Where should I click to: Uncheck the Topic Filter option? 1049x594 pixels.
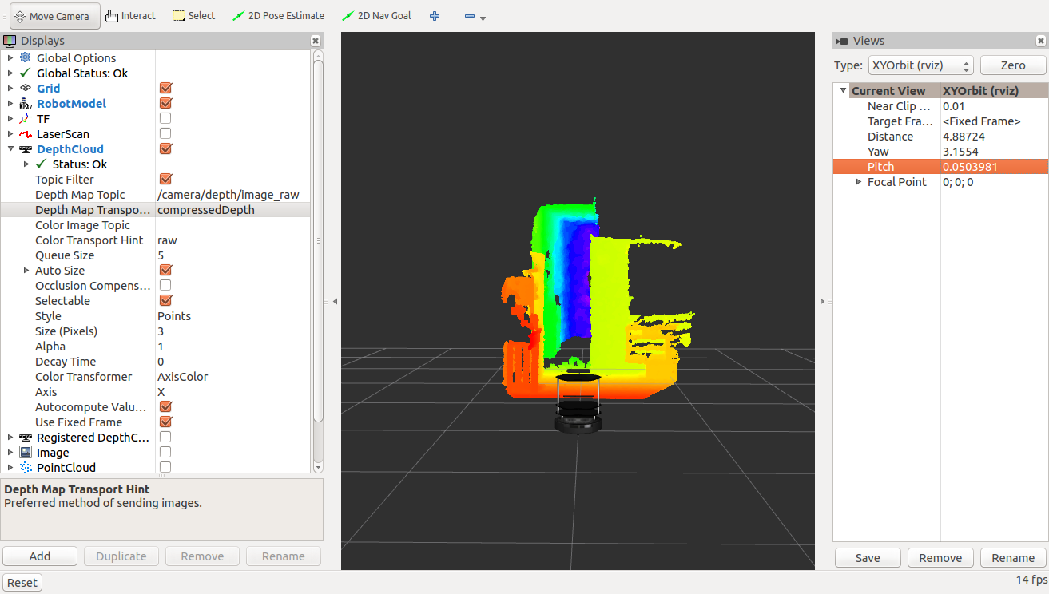[x=165, y=179]
